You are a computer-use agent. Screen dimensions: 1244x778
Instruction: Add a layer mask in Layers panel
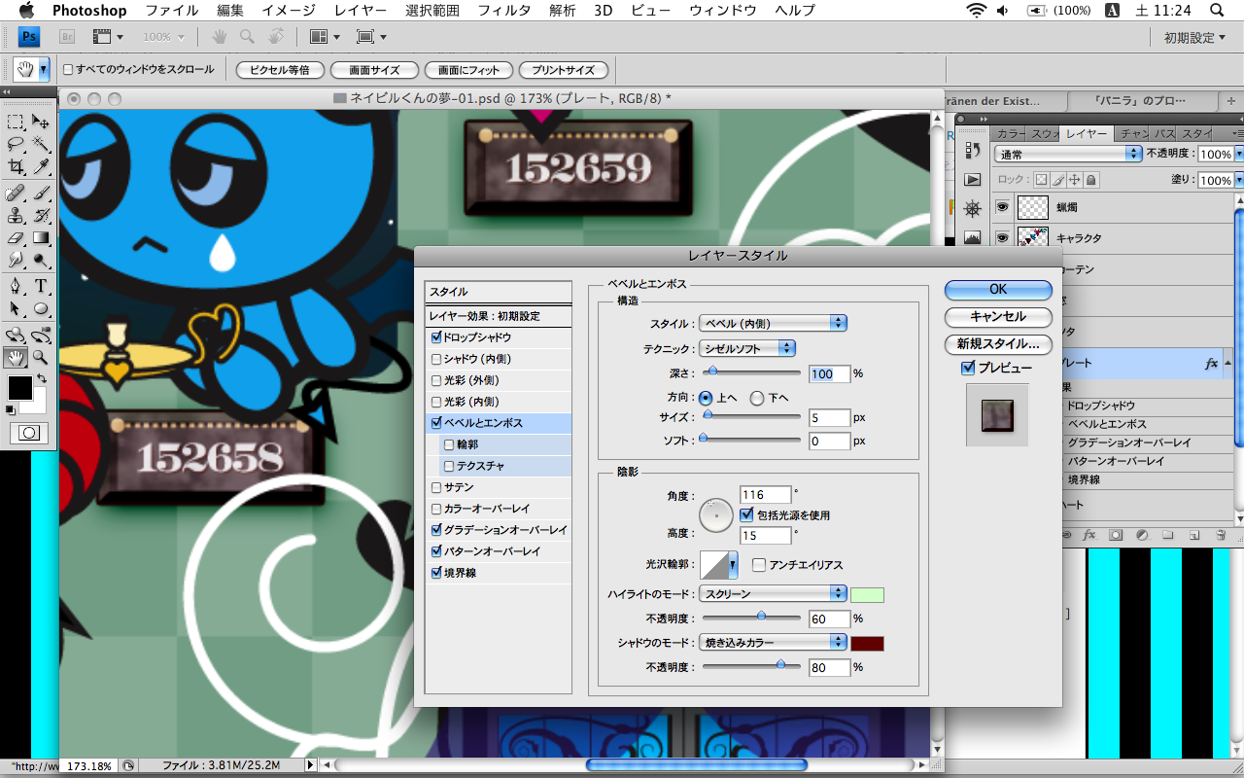(x=1116, y=535)
